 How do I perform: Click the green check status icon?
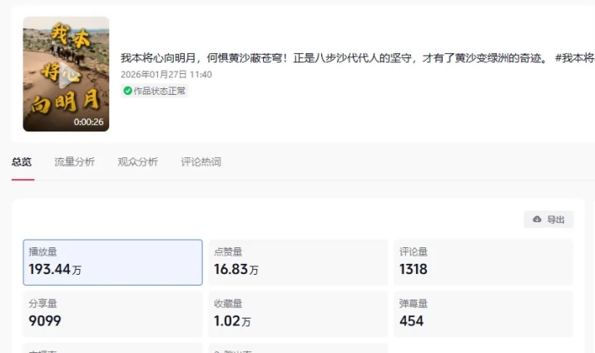coord(127,91)
